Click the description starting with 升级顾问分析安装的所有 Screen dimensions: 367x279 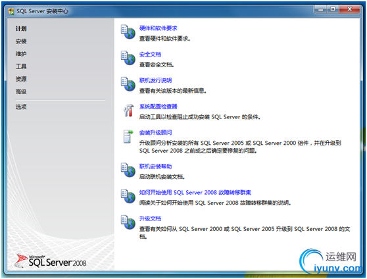pos(240,147)
